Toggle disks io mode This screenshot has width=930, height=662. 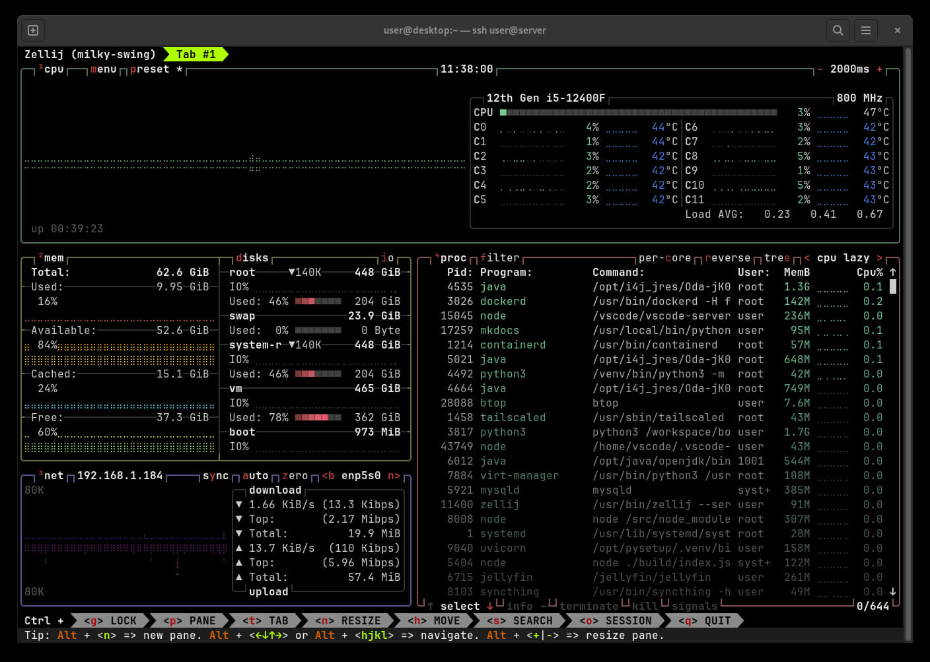[387, 258]
